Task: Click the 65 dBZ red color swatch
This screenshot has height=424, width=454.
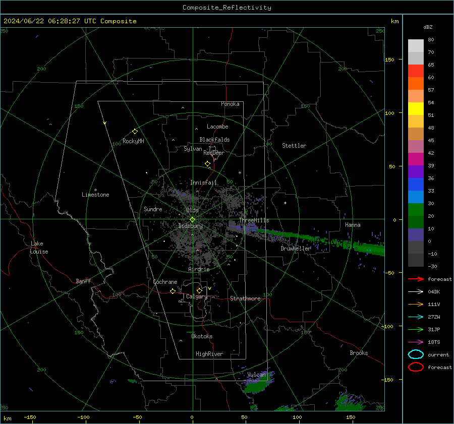Action: pos(416,71)
